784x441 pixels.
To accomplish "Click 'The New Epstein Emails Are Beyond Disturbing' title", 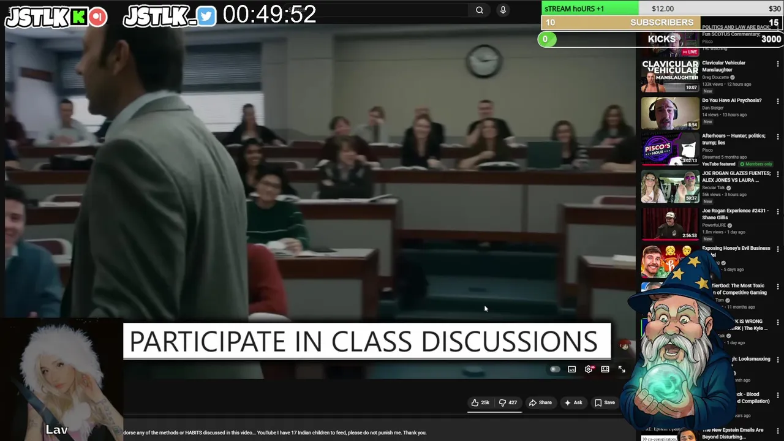I will (733, 434).
